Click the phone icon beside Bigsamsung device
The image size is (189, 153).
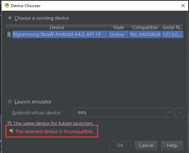click(9, 34)
